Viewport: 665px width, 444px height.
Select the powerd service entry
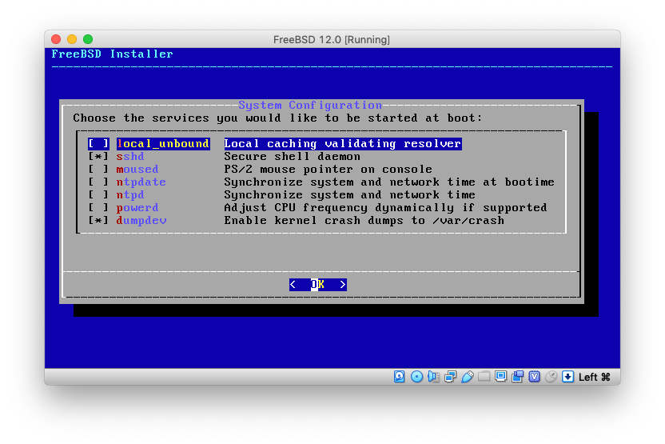point(137,208)
